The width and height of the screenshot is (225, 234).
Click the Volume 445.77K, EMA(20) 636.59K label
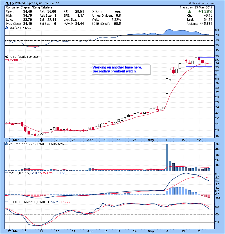point(36,144)
